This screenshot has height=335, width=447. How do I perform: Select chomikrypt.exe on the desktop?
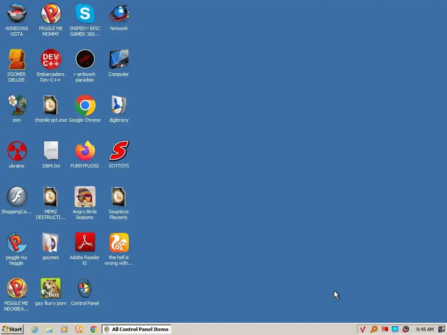[51, 109]
